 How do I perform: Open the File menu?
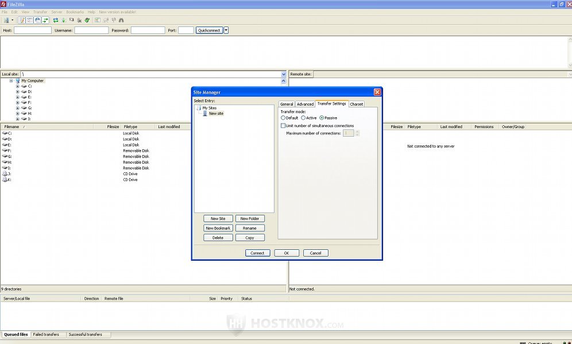click(5, 12)
